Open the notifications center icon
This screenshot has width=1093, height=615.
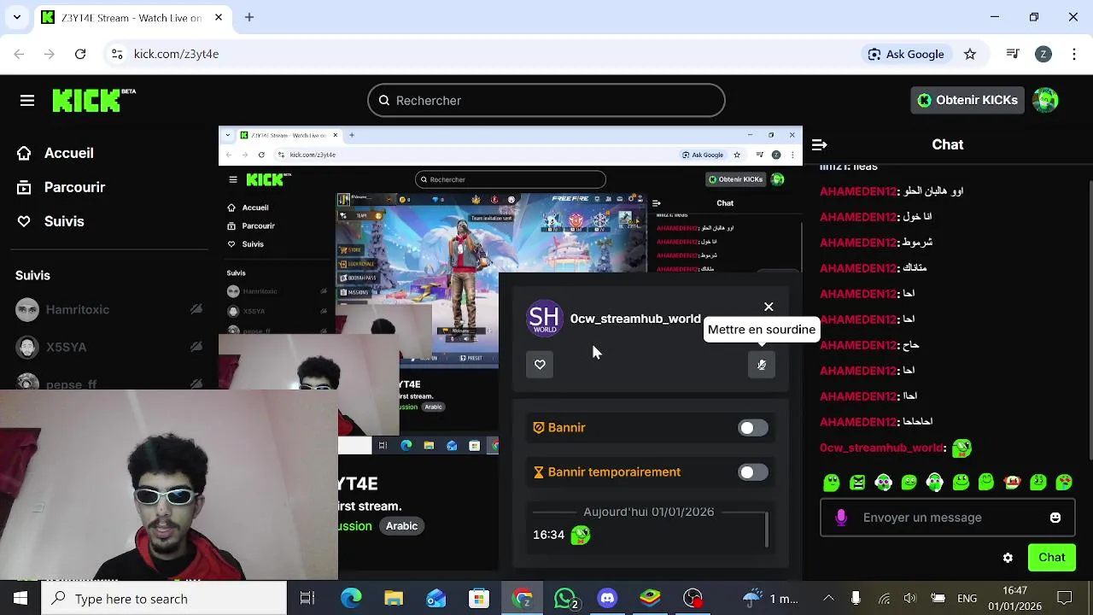pyautogui.click(x=1065, y=599)
